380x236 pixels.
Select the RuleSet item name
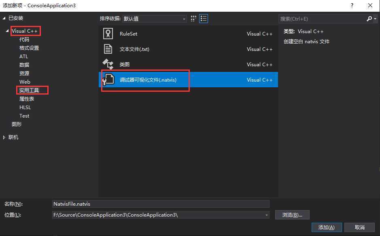click(128, 34)
